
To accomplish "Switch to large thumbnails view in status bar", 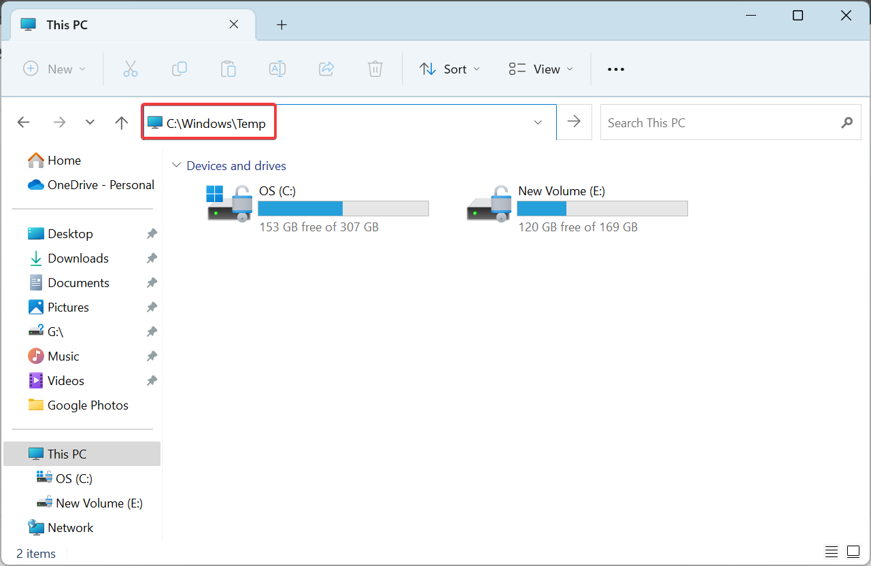I will pos(853,552).
